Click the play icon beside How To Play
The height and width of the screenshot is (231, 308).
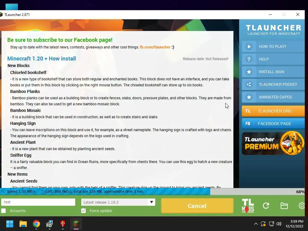249,47
